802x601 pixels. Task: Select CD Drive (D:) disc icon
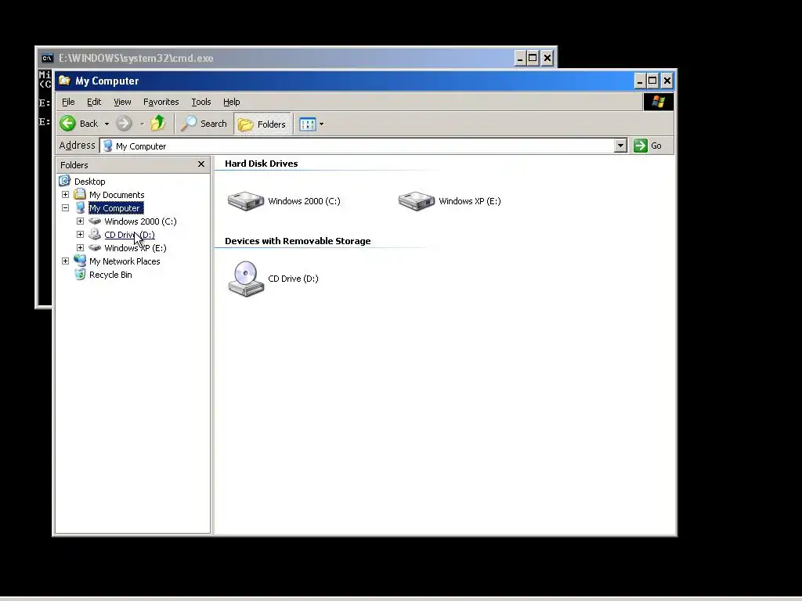click(246, 279)
